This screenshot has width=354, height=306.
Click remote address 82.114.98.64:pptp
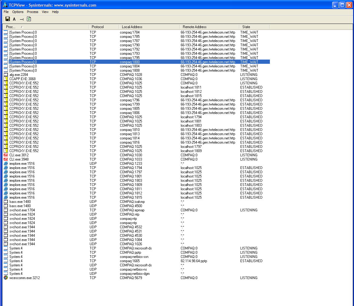point(194,261)
